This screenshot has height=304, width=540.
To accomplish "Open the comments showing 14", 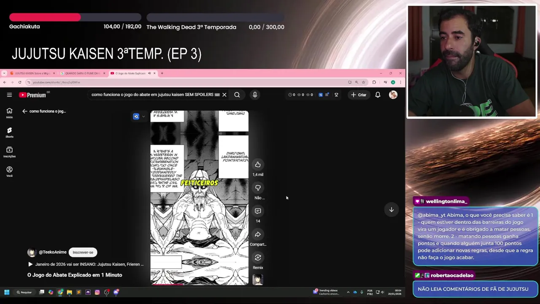I will pos(258,211).
